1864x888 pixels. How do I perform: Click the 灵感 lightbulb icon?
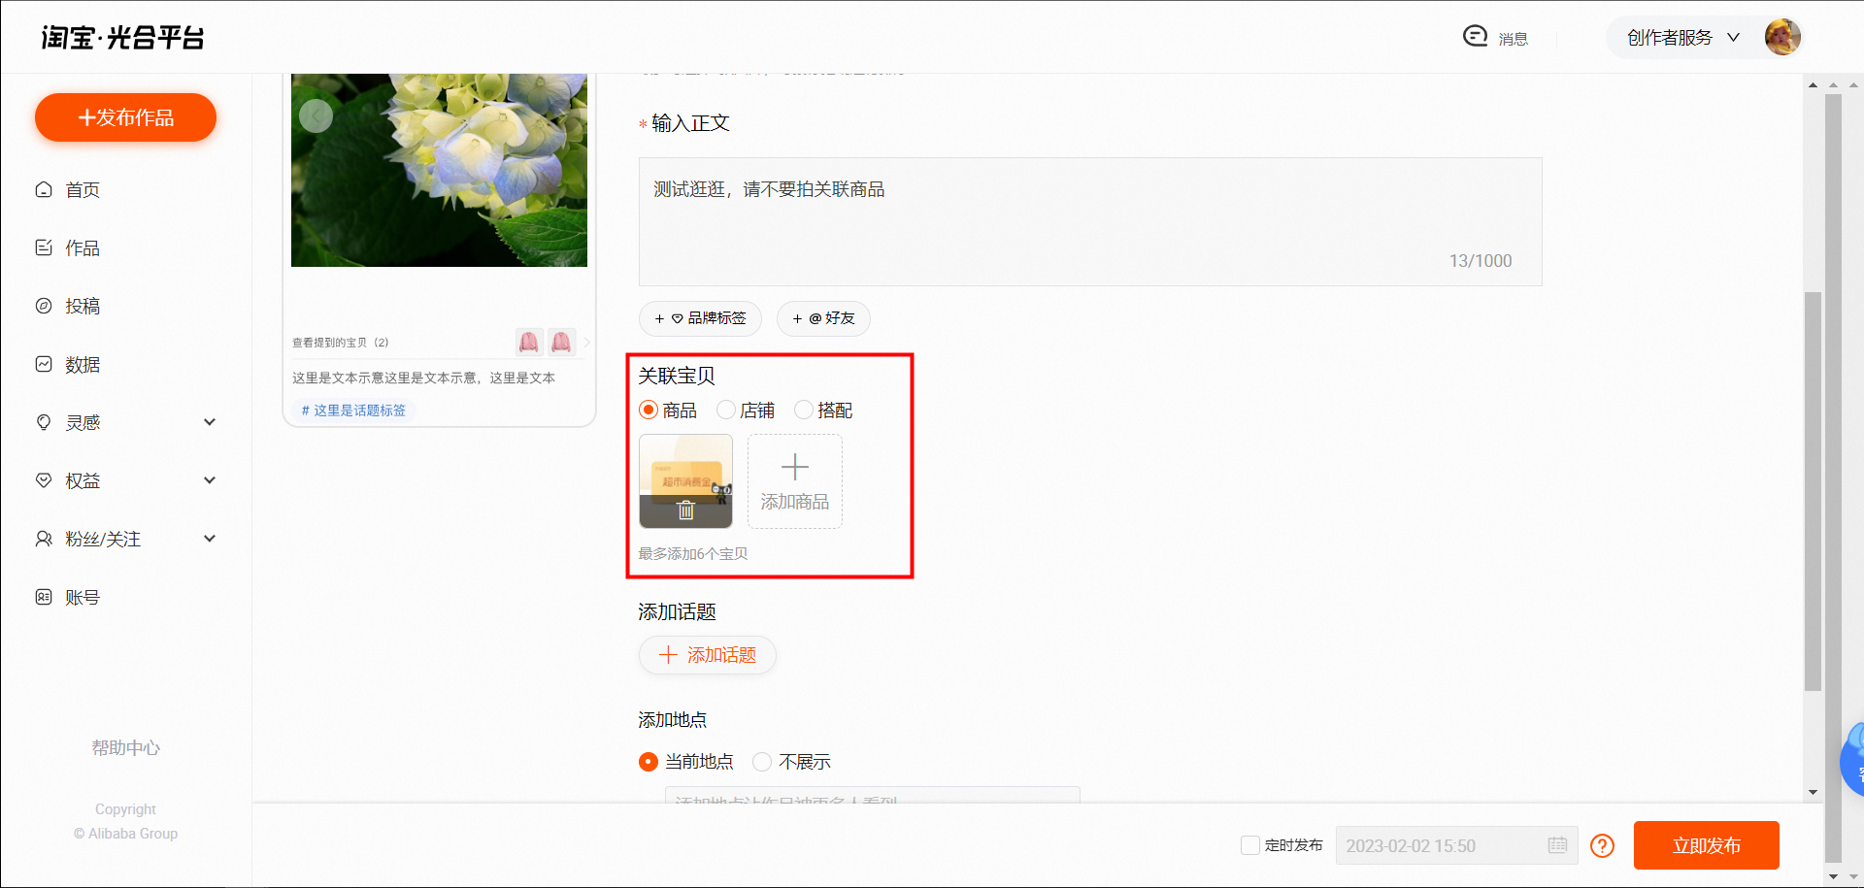[44, 422]
